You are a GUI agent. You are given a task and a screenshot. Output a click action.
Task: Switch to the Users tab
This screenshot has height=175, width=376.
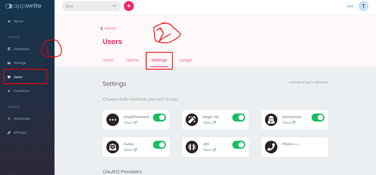pyautogui.click(x=108, y=60)
